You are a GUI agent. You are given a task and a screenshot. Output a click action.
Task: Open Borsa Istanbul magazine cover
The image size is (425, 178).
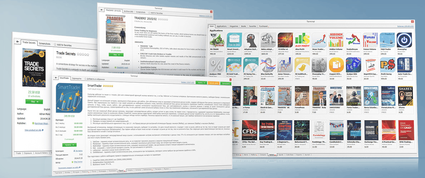tap(370, 96)
